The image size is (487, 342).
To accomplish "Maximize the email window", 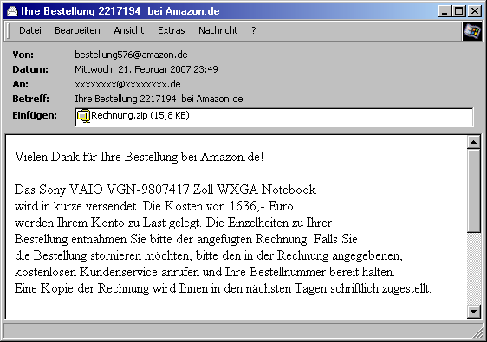I will tap(459, 11).
